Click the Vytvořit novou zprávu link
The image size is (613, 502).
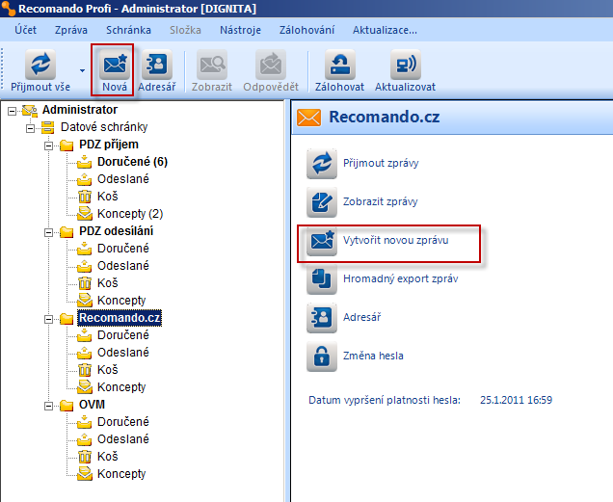(x=395, y=240)
